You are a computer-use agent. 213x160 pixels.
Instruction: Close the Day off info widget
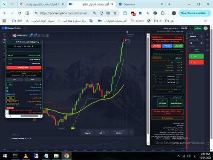(x=131, y=132)
